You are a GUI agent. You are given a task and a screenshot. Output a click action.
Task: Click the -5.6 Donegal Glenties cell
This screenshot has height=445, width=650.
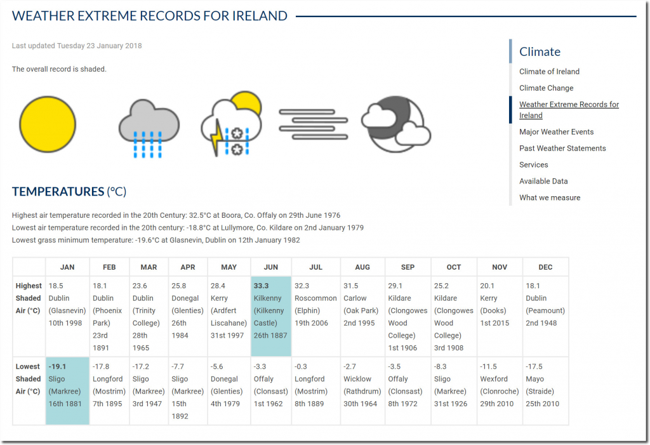coord(229,391)
